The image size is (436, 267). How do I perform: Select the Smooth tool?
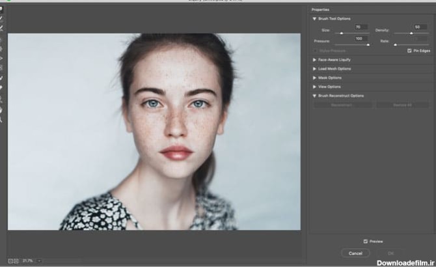point(3,29)
